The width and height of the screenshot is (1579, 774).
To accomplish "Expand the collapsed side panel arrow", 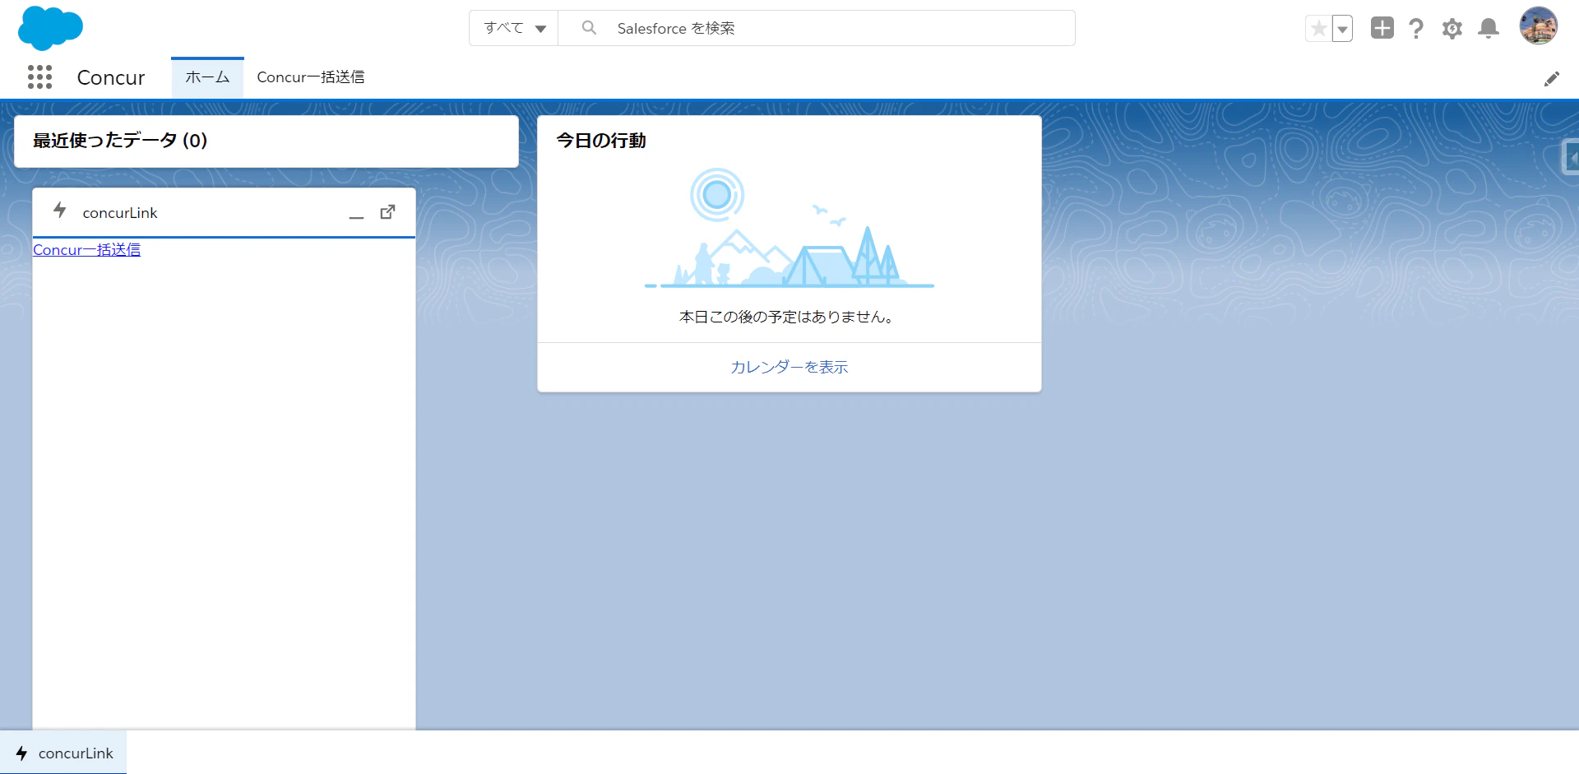I will pyautogui.click(x=1571, y=156).
